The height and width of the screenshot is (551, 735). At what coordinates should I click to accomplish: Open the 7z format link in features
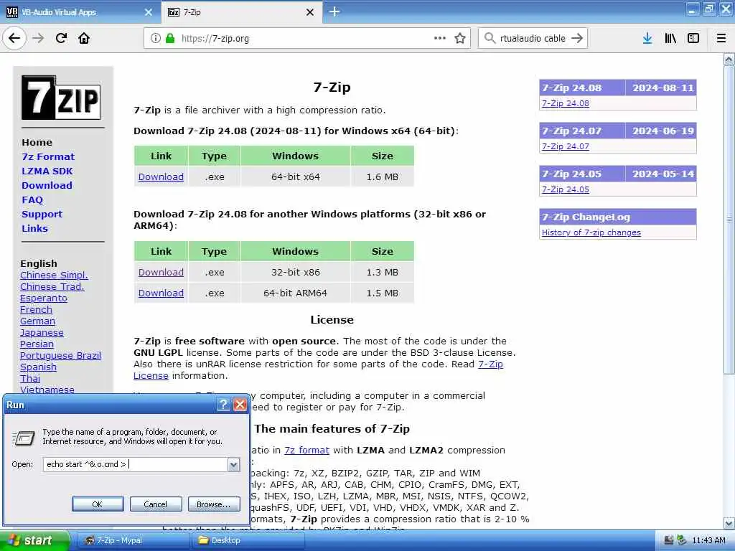point(307,451)
